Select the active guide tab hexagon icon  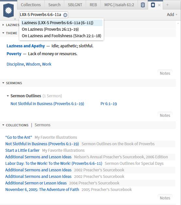coord(153,5)
